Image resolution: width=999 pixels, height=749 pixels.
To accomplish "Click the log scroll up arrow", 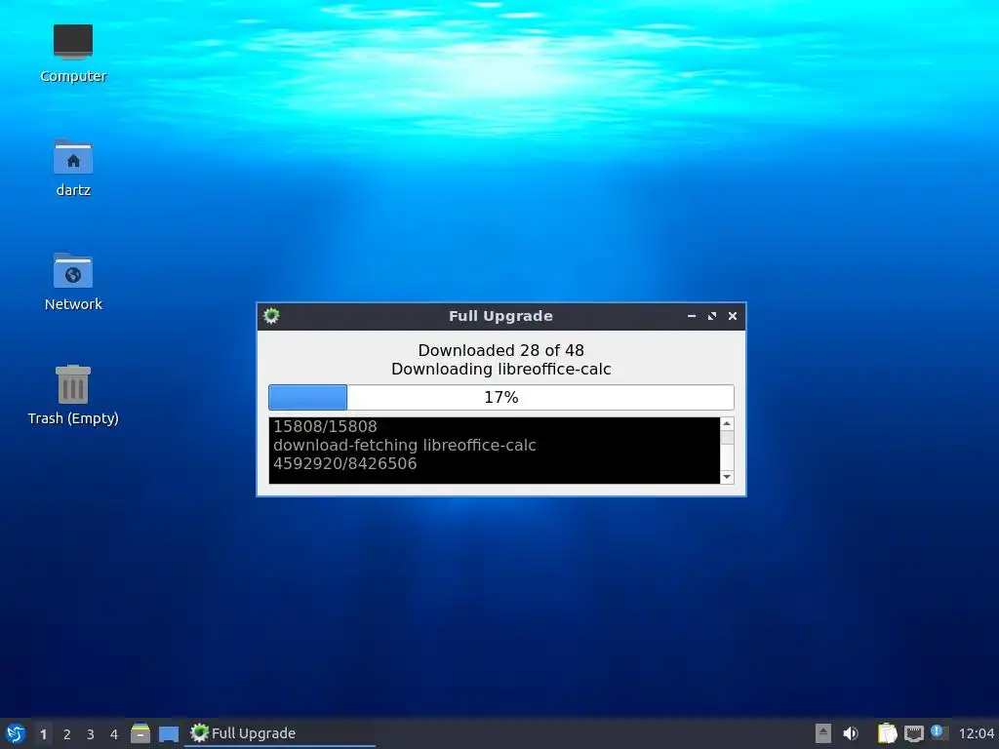I will click(727, 424).
